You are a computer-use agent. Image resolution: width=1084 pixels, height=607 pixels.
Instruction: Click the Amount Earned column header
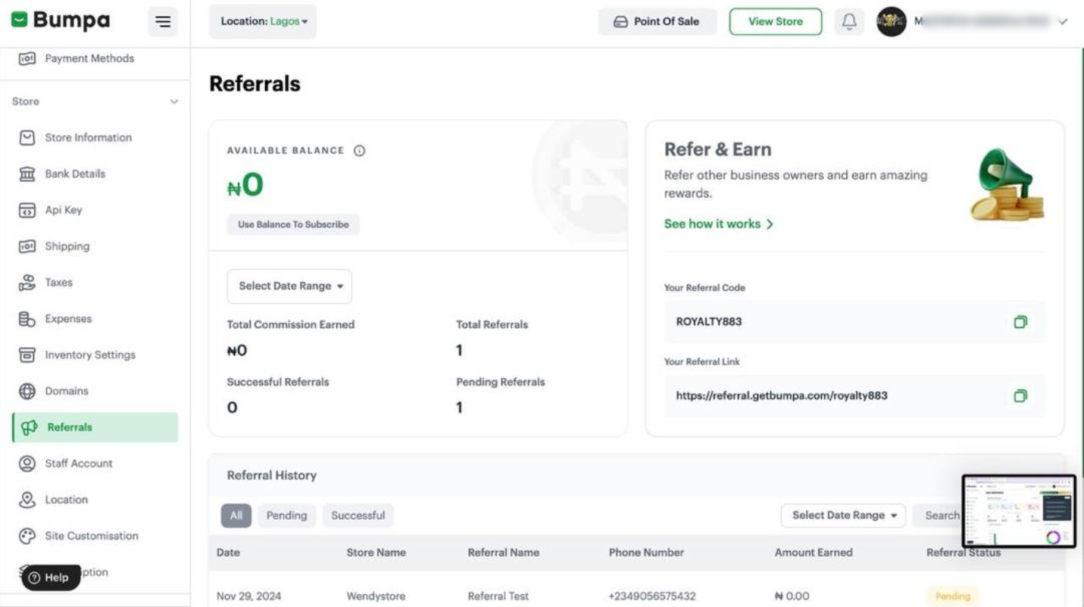coord(814,552)
